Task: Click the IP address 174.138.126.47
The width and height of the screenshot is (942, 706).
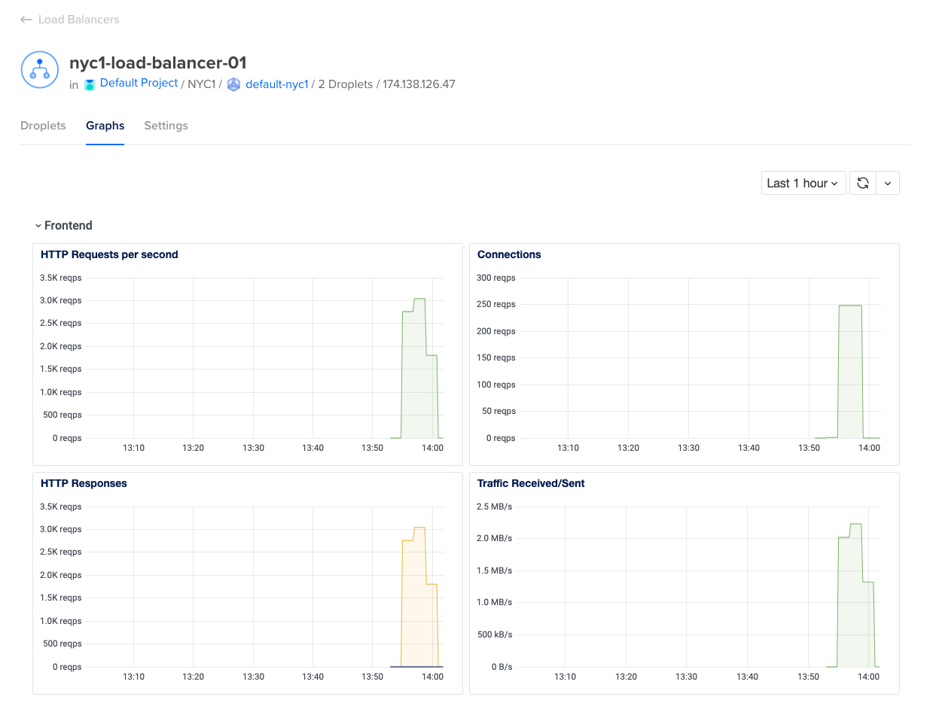Action: (x=419, y=84)
